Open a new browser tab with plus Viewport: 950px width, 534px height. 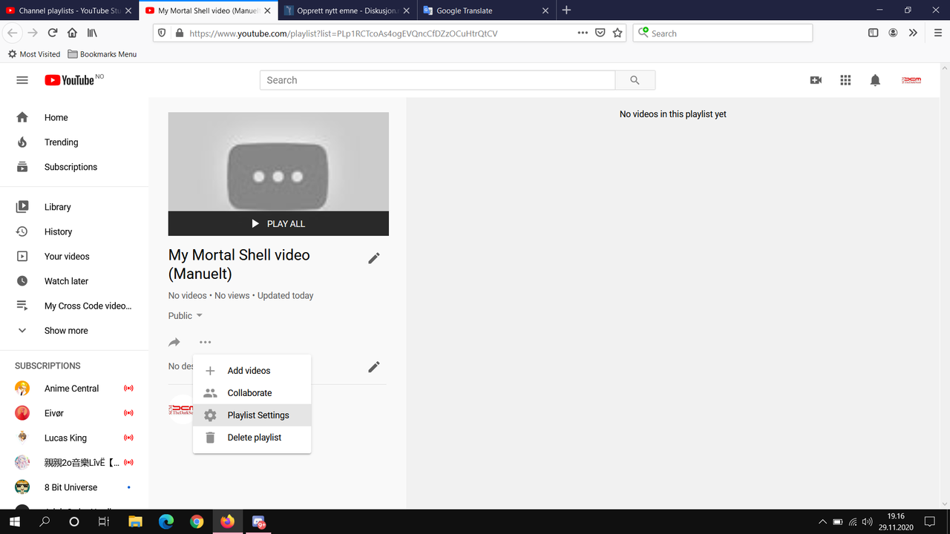566,10
